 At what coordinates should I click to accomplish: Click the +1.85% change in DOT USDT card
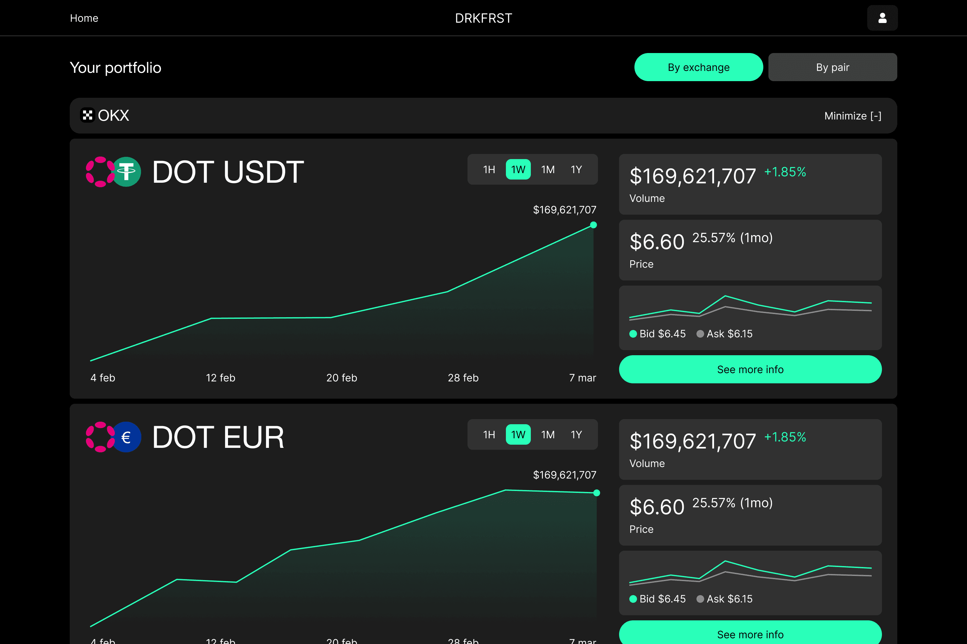point(785,172)
